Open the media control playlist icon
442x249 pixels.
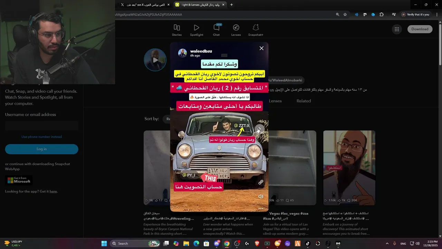(394, 15)
